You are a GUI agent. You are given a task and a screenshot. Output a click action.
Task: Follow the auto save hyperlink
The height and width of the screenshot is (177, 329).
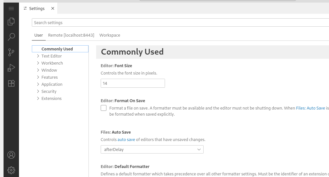coord(126,140)
